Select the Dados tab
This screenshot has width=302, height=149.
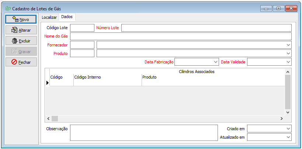coord(67,17)
